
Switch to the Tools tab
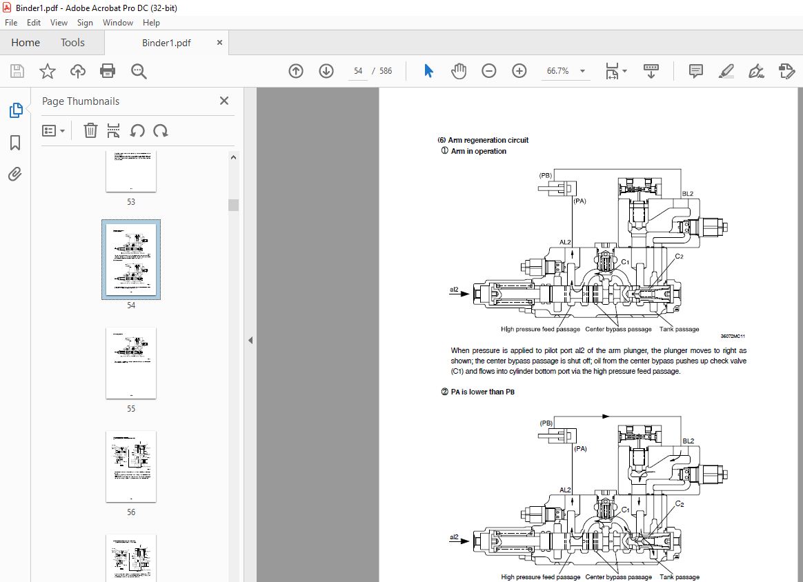coord(72,43)
